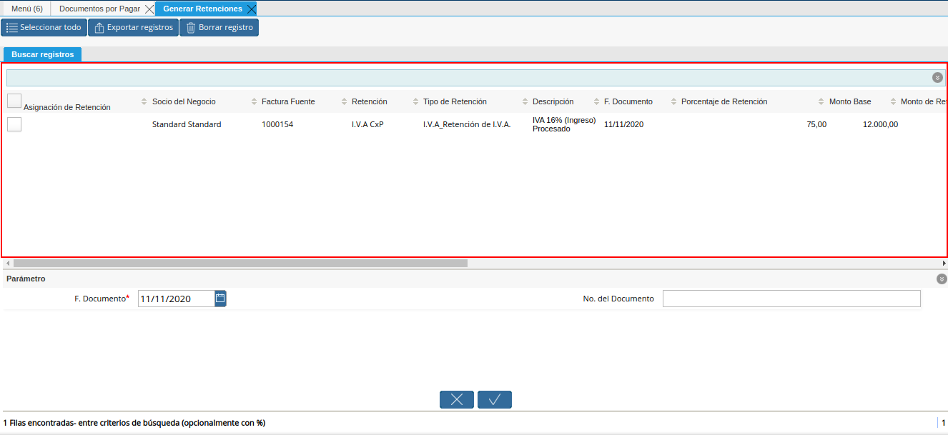This screenshot has height=435, width=948.
Task: Open the Buscar registros tab
Action: point(42,54)
